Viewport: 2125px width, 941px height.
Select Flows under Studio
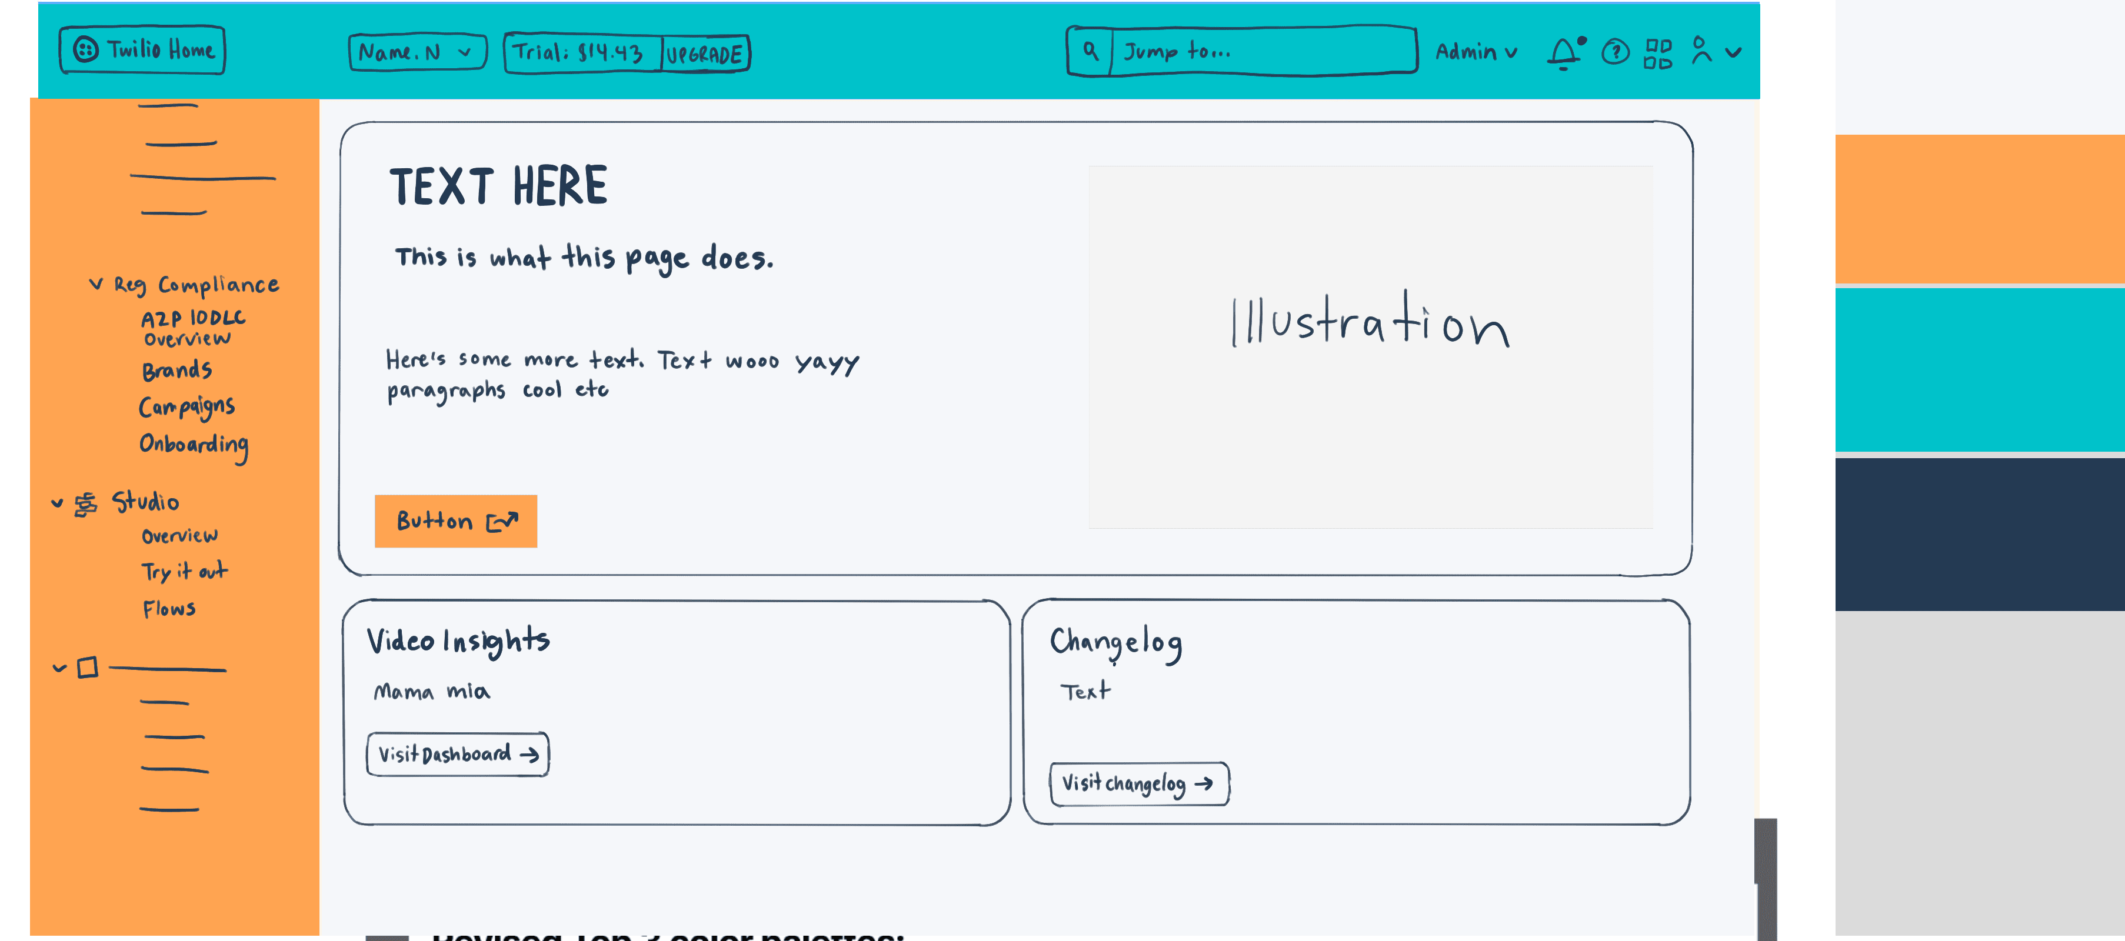tap(169, 609)
